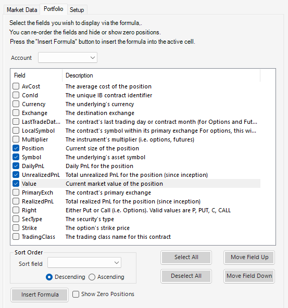Check the AvCost field checkbox
The image size is (288, 308).
tap(16, 86)
